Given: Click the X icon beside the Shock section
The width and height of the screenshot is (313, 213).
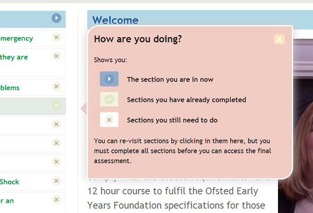Looking at the screenshot, I should pos(57,181).
